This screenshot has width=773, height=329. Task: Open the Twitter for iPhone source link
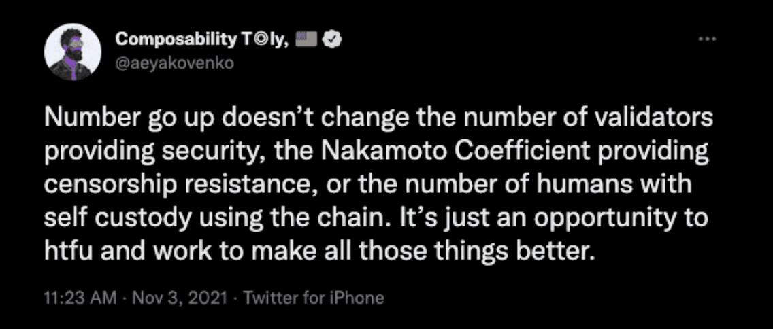(x=314, y=298)
